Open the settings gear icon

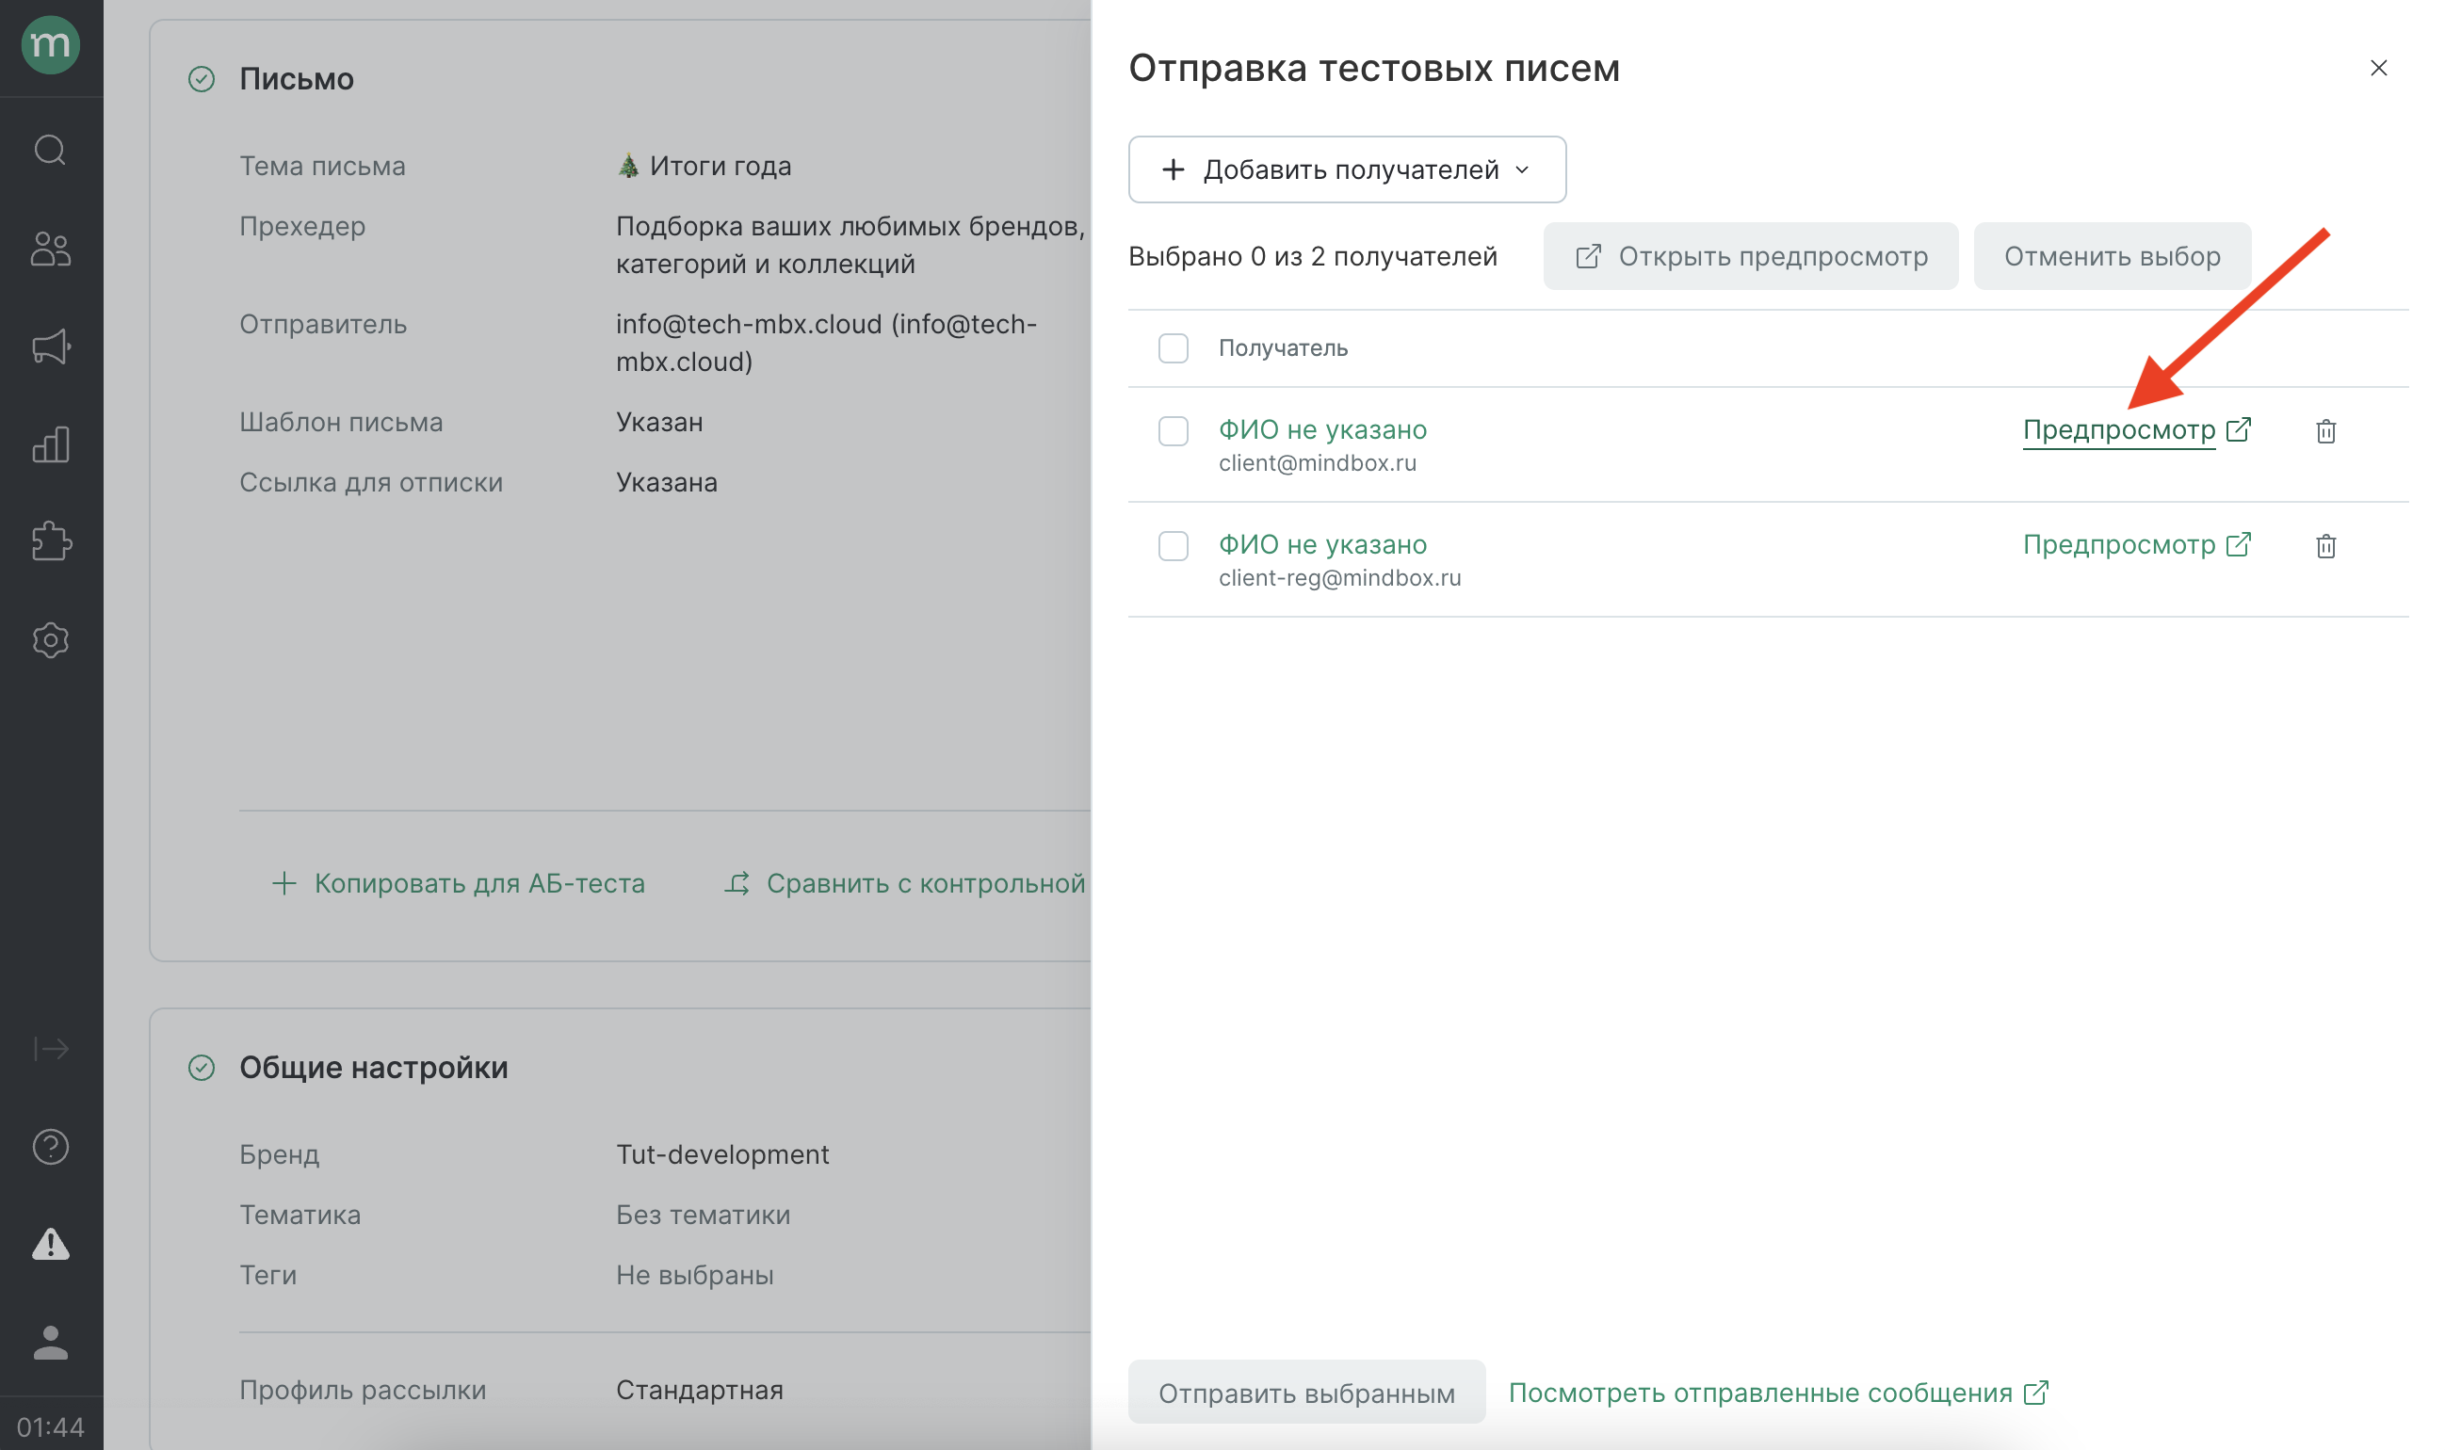click(x=51, y=640)
